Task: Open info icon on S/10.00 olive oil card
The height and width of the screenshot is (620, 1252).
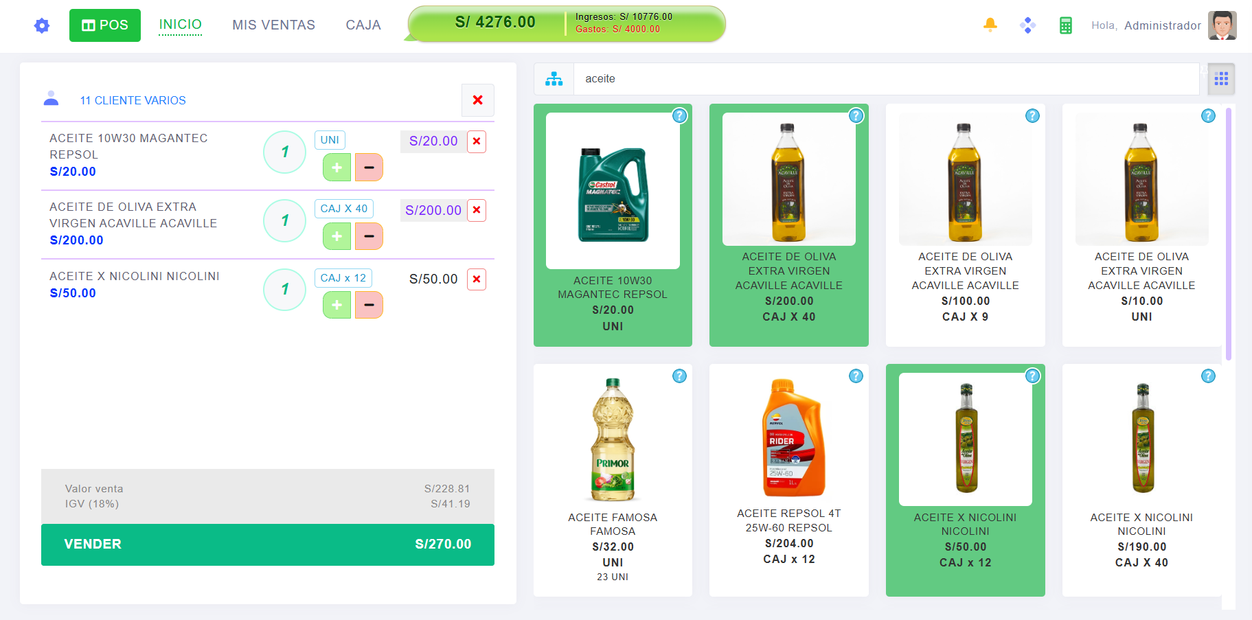Action: pyautogui.click(x=1208, y=116)
